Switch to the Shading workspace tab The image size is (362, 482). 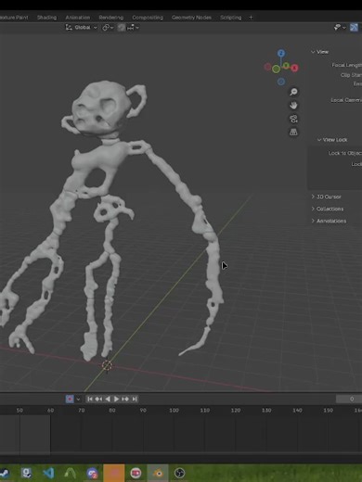[47, 18]
